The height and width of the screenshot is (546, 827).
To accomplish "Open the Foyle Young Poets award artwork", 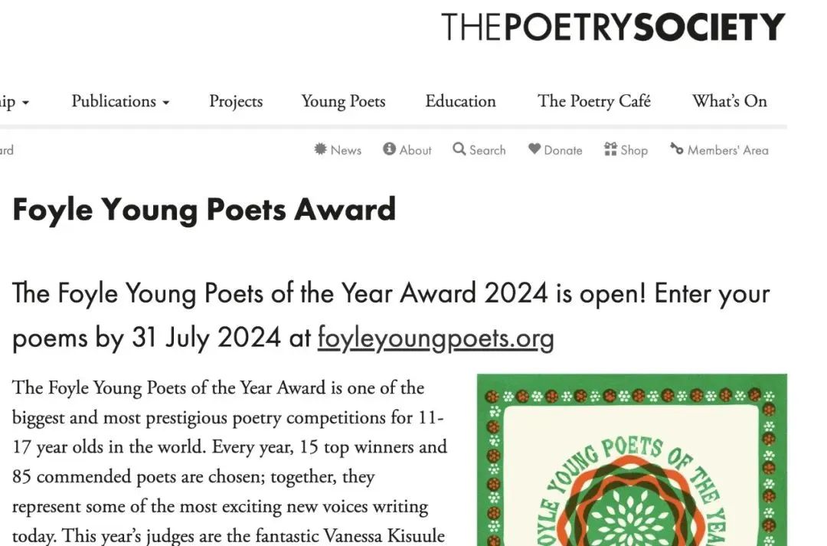I will click(632, 460).
